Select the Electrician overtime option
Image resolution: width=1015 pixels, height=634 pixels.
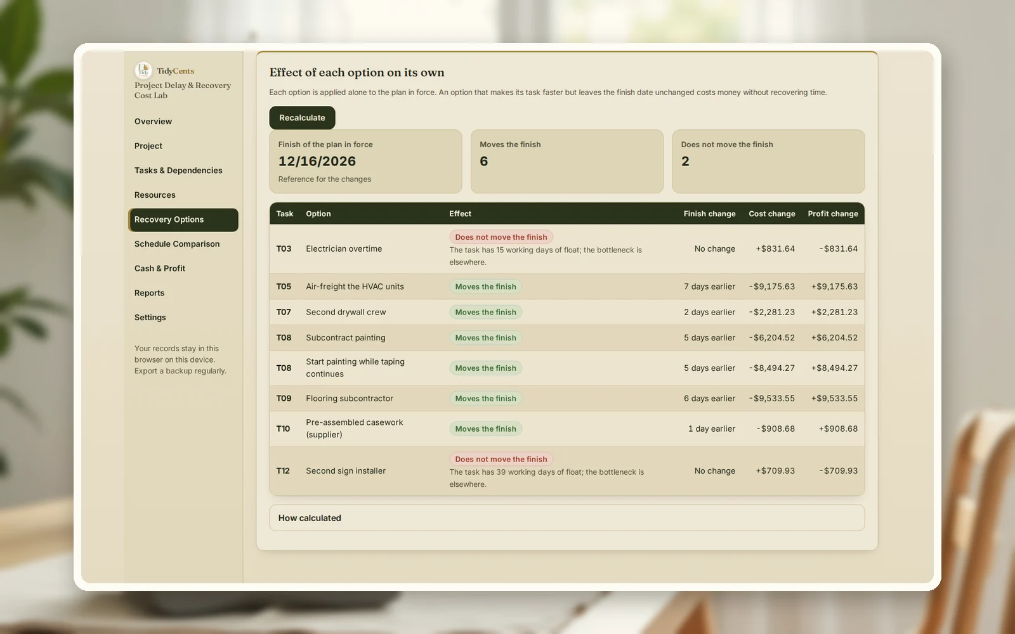[x=344, y=249]
